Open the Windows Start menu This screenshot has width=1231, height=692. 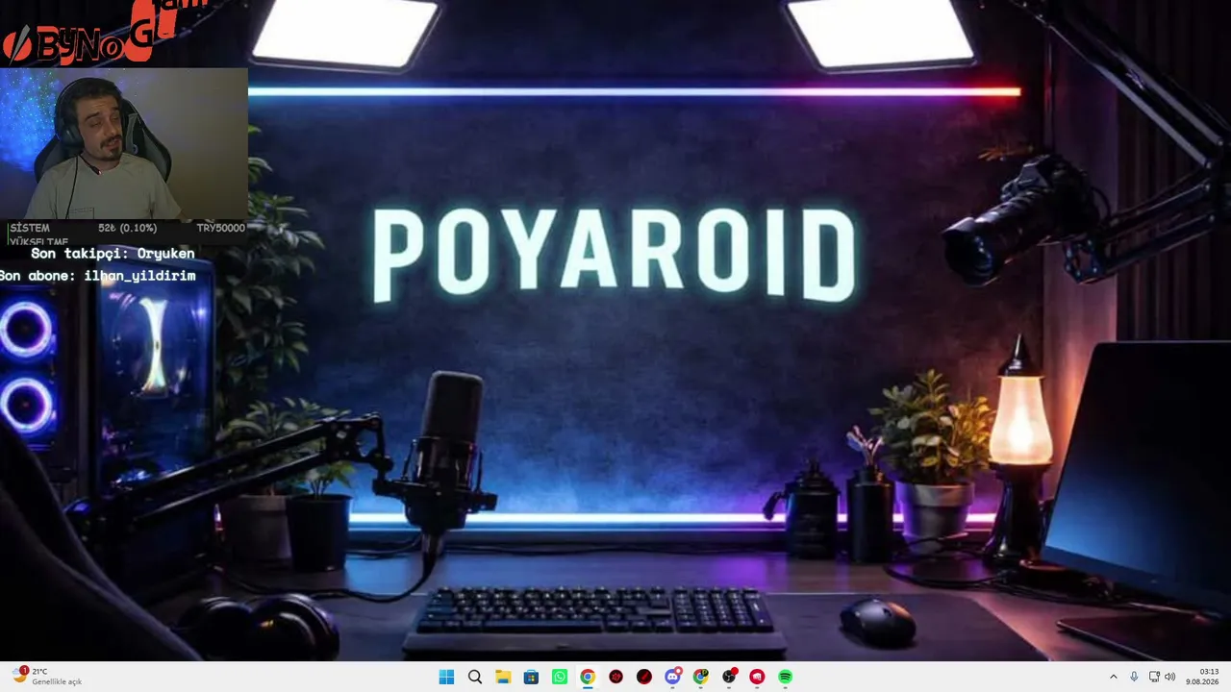[446, 677]
